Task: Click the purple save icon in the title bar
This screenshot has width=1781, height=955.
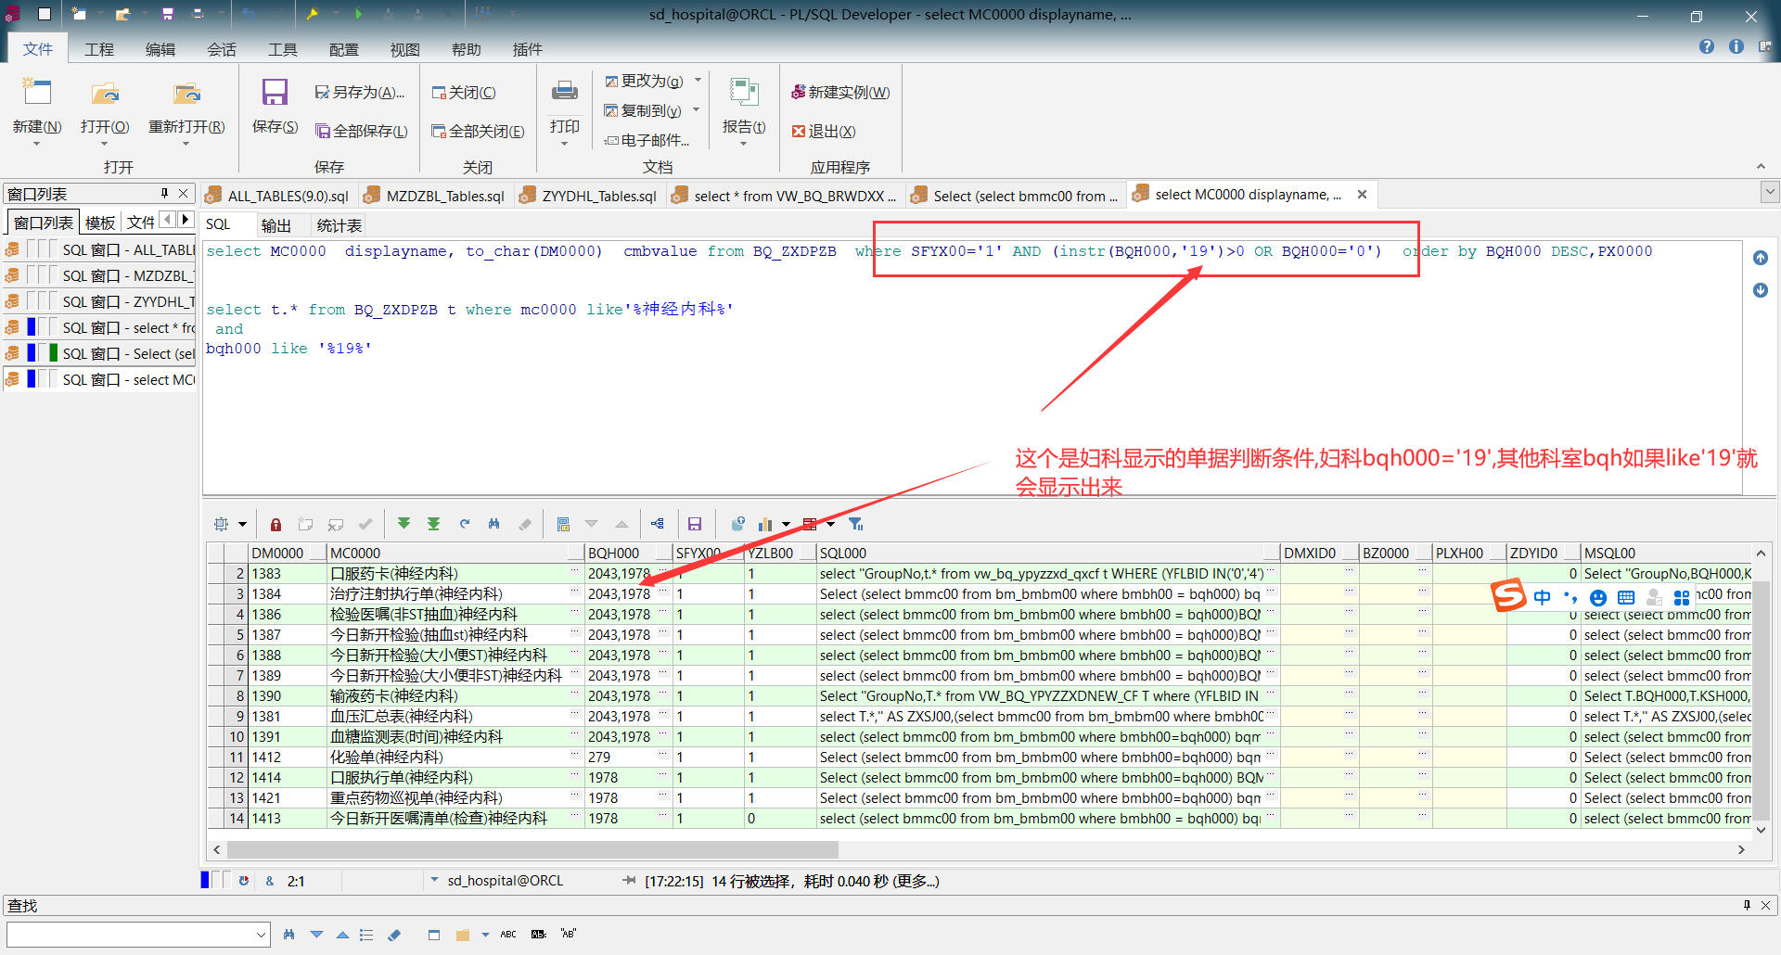Action: click(x=168, y=15)
